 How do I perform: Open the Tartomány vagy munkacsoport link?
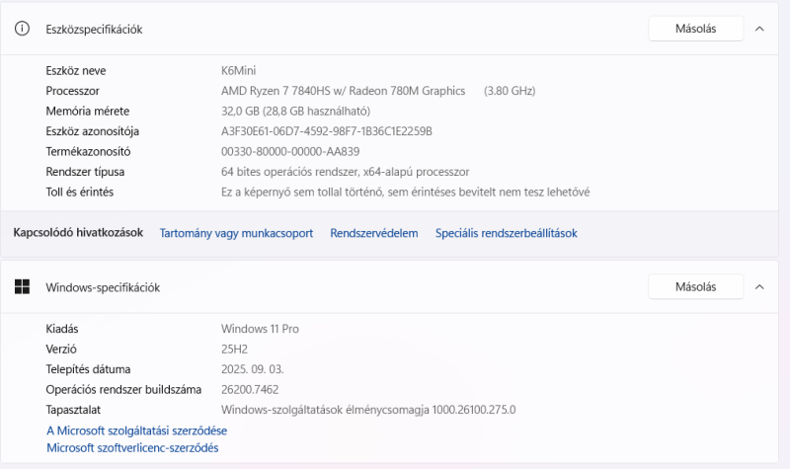click(236, 233)
